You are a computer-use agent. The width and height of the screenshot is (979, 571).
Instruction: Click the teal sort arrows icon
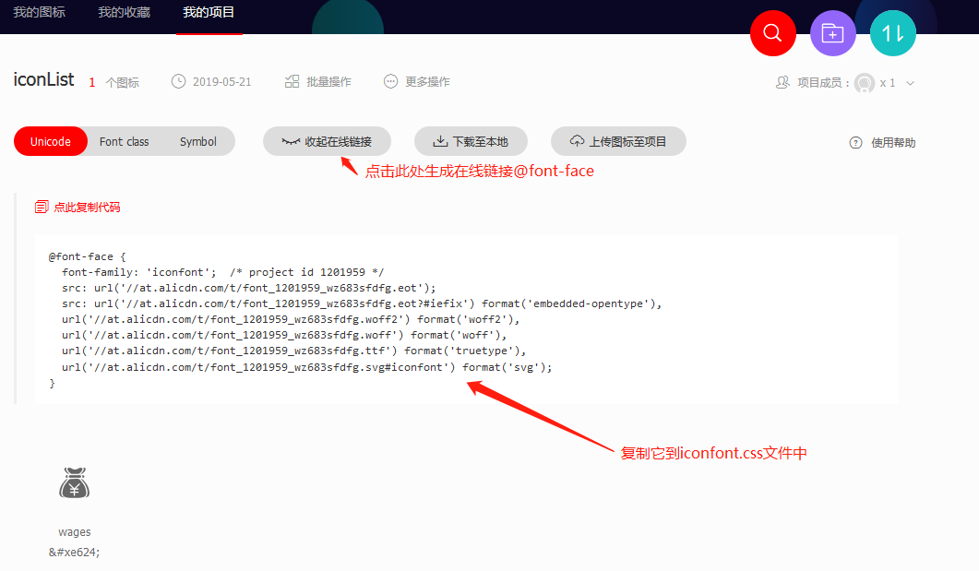(x=892, y=33)
